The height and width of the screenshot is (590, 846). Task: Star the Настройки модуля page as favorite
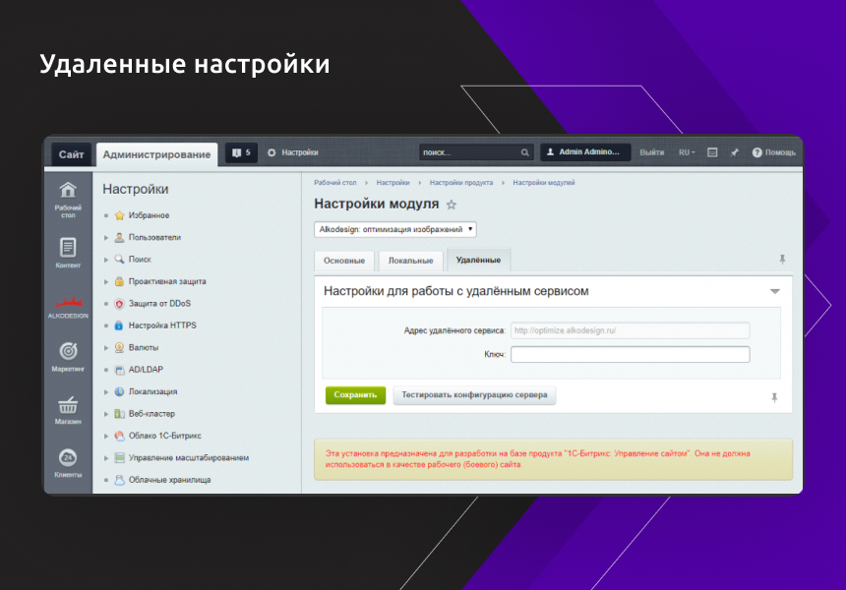(x=451, y=204)
